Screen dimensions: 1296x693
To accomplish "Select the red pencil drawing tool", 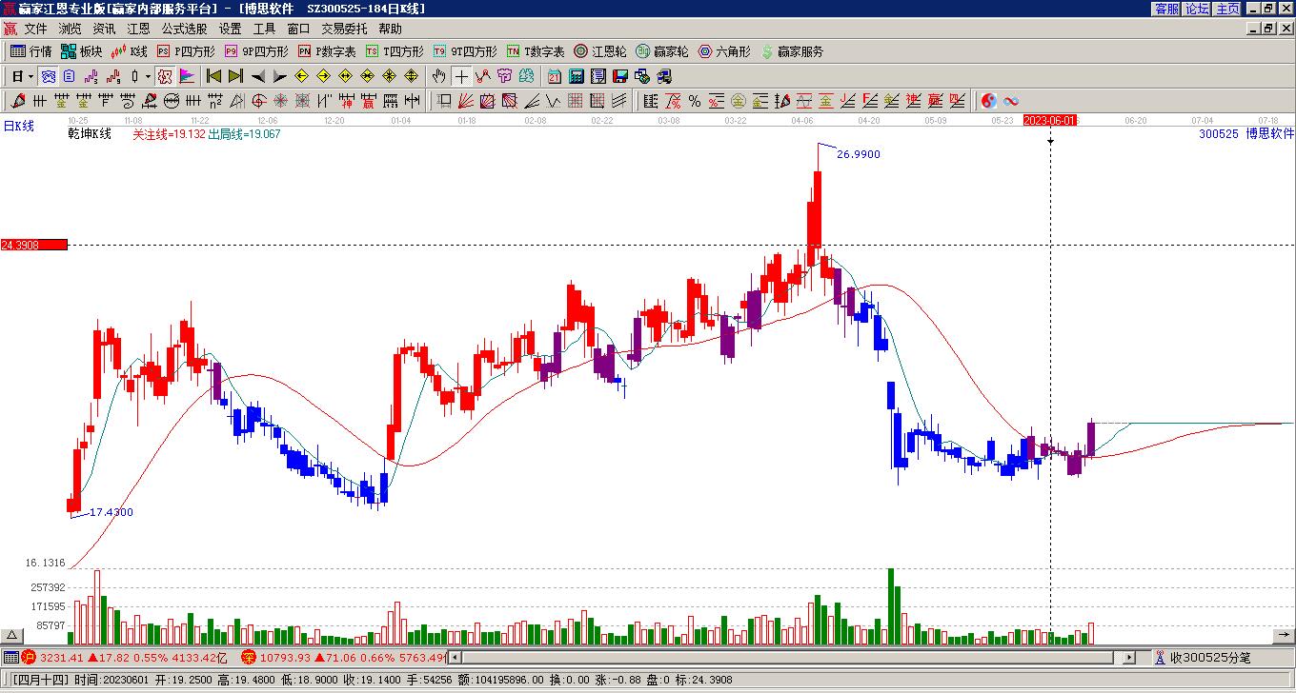I will point(17,101).
